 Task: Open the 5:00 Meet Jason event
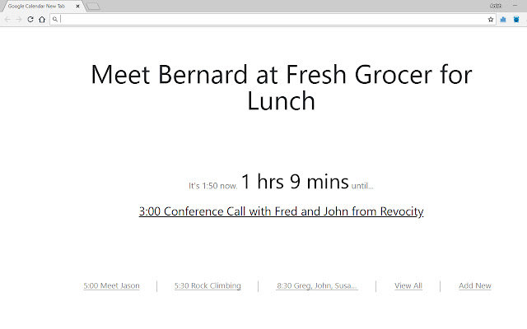[111, 286]
